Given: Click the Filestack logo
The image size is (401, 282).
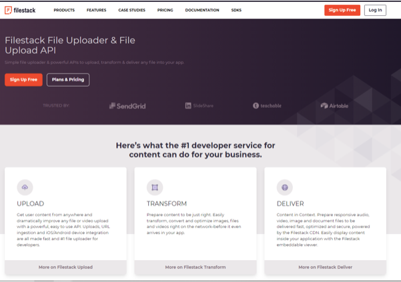Looking at the screenshot, I should click(x=20, y=10).
